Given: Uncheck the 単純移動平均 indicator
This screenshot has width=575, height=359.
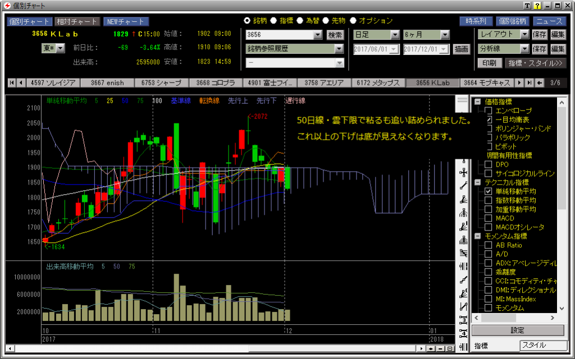Looking at the screenshot, I should point(489,191).
